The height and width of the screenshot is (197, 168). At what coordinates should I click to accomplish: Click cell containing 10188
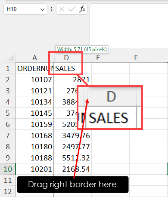[34, 158]
